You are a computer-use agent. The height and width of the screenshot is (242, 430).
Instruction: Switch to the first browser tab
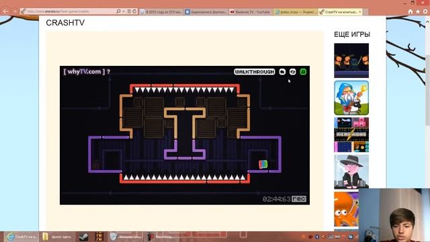(x=161, y=12)
